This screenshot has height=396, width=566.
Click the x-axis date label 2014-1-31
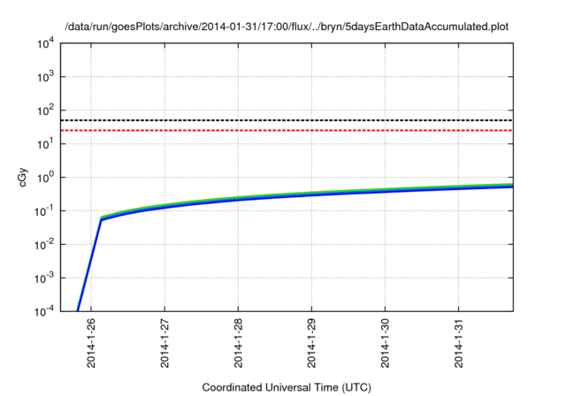(x=458, y=343)
